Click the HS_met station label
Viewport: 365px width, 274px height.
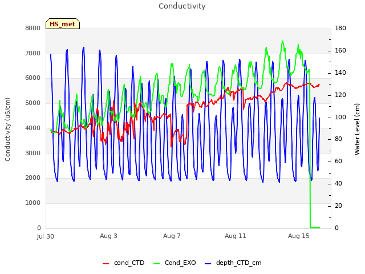(63, 24)
